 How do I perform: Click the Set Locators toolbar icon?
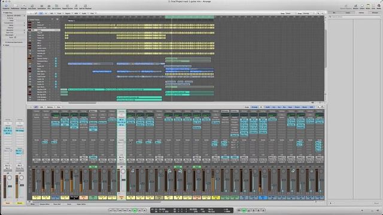click(56, 7)
